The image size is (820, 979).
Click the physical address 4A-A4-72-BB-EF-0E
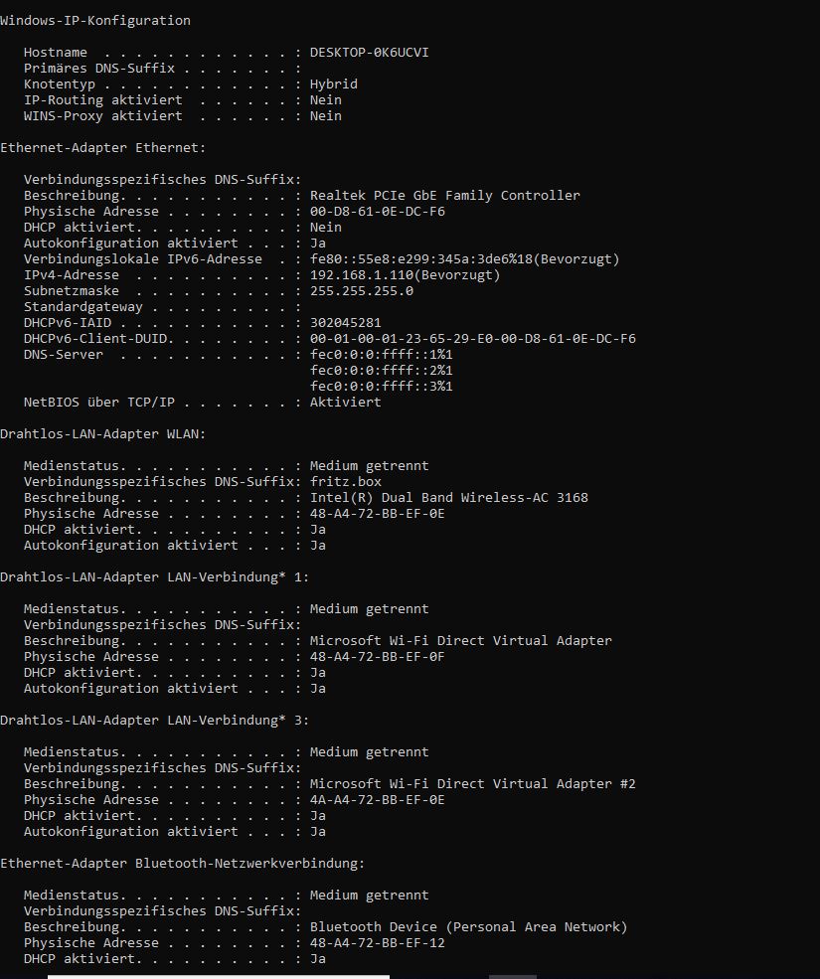(378, 800)
